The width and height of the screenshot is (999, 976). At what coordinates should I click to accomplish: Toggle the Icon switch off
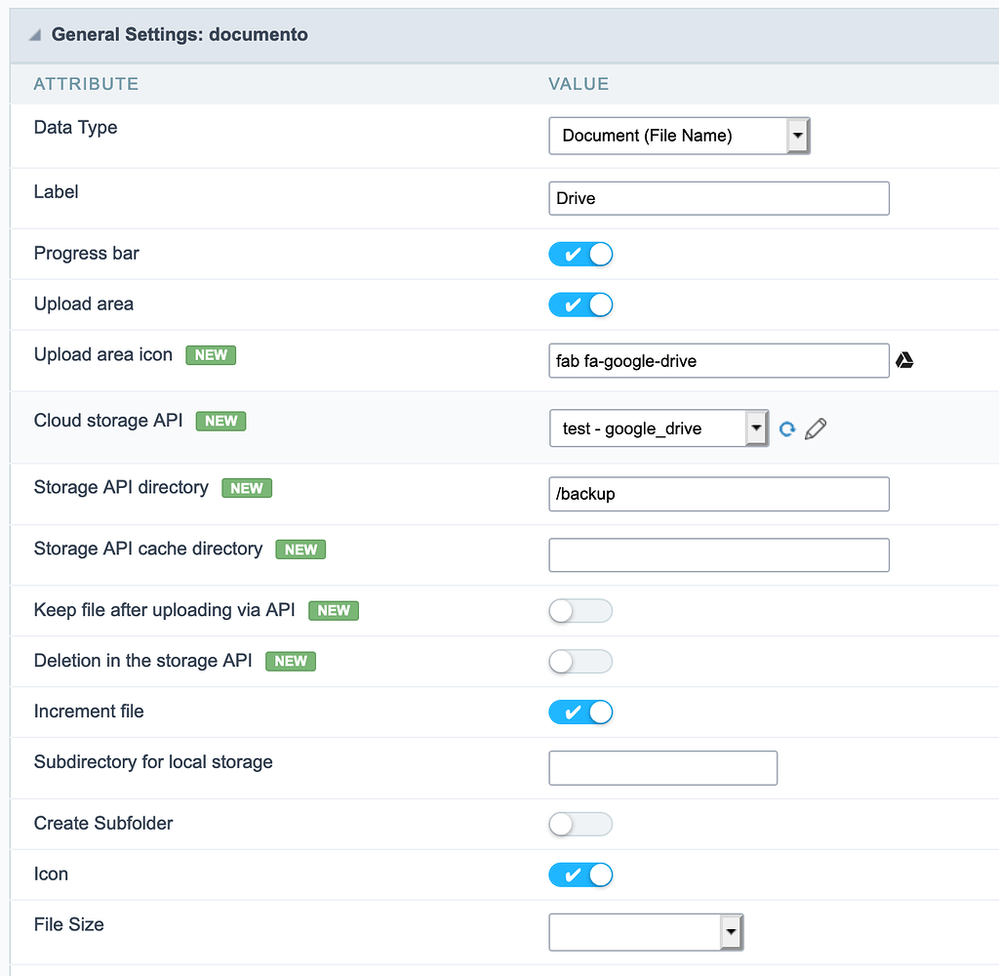580,874
